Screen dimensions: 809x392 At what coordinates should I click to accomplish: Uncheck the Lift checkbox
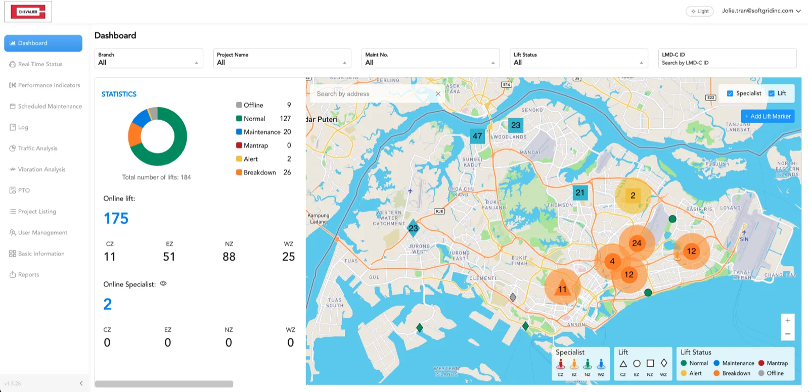coord(772,93)
